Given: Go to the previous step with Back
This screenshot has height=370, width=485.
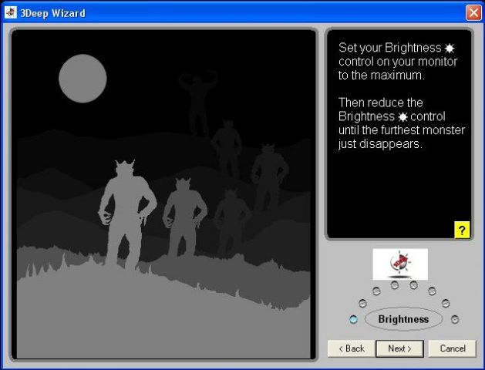Looking at the screenshot, I should 350,348.
